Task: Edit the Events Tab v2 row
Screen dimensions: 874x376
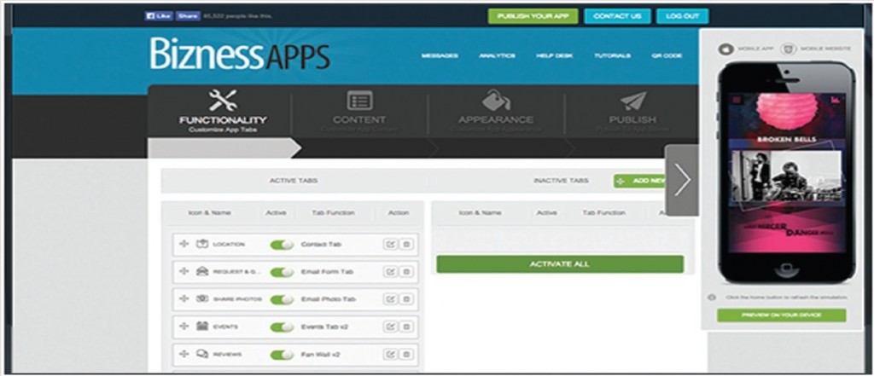Action: [391, 327]
